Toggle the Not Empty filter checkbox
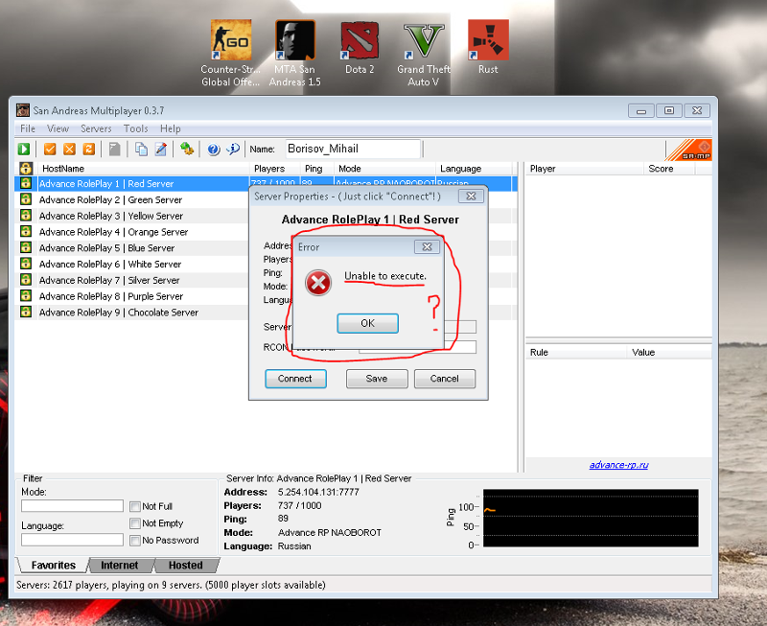Screen dimensions: 767x626 pyautogui.click(x=135, y=523)
